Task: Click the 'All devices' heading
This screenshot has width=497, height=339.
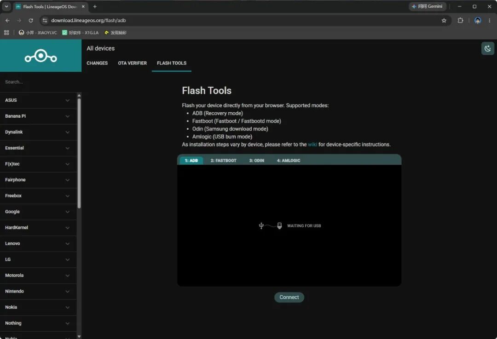Action: pos(100,48)
